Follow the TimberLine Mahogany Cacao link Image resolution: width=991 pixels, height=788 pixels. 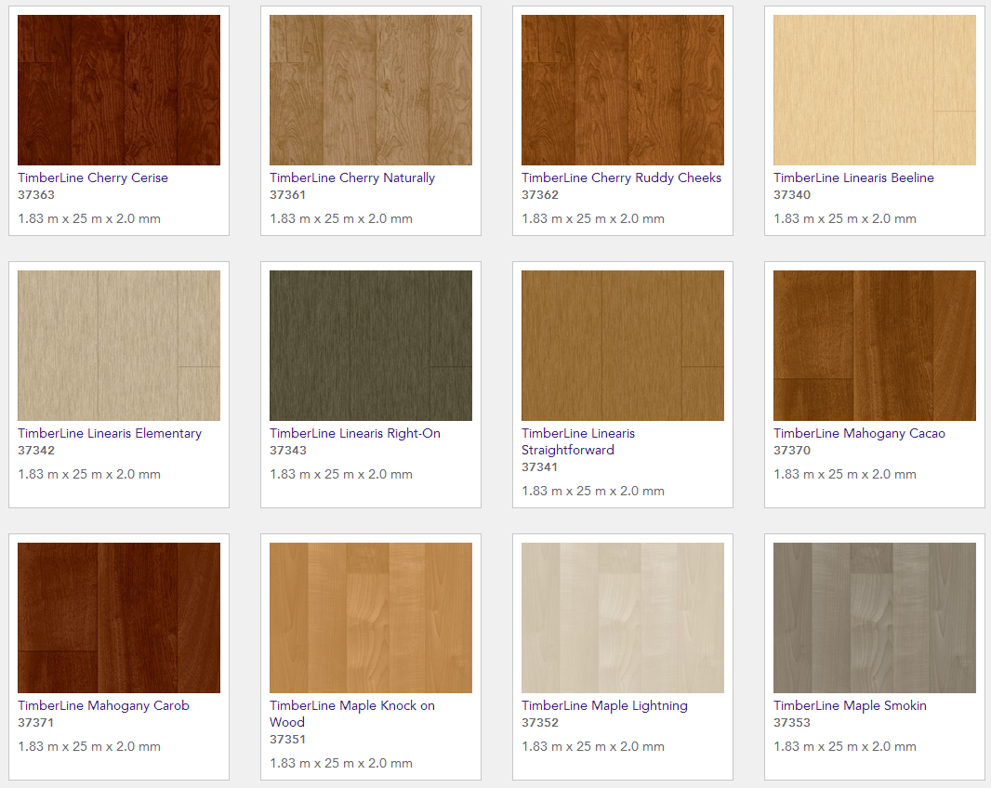tap(860, 433)
